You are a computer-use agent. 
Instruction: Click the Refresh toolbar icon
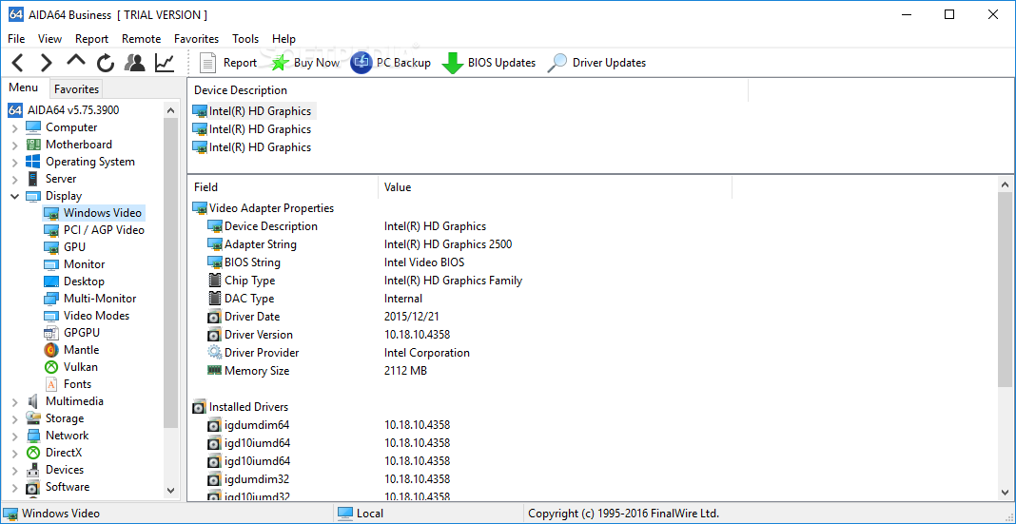(106, 63)
